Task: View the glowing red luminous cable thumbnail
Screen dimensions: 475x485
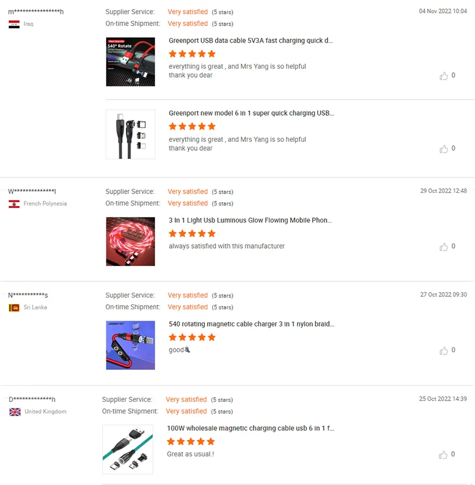Action: click(x=131, y=241)
